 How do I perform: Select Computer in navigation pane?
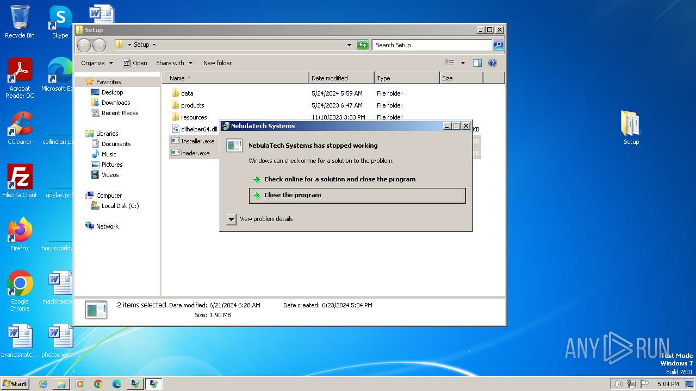tap(109, 195)
